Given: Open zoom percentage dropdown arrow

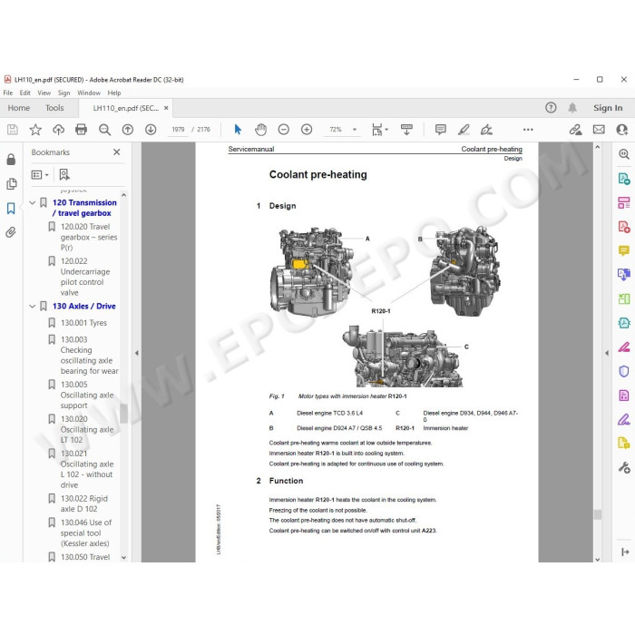Looking at the screenshot, I should point(355,130).
